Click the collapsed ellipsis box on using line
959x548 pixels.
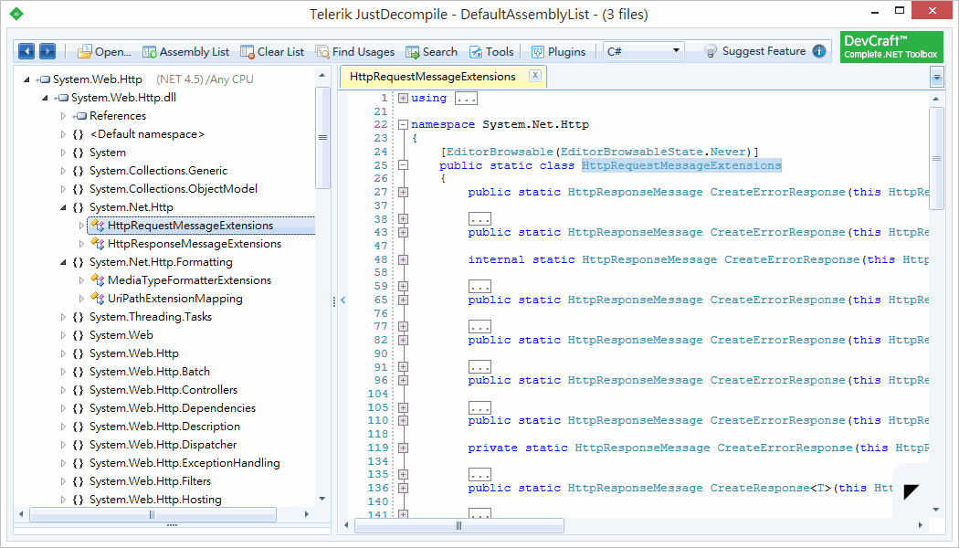click(x=466, y=99)
